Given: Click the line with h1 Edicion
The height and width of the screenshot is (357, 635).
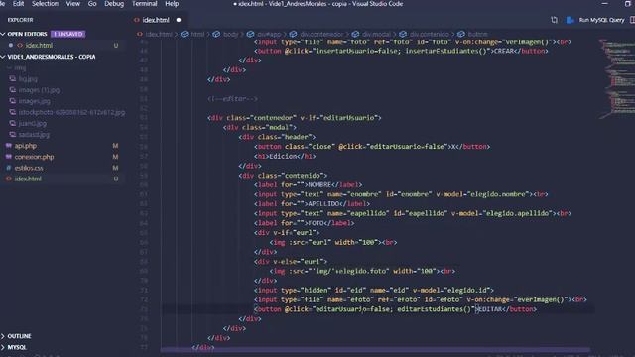Looking at the screenshot, I should 285,157.
